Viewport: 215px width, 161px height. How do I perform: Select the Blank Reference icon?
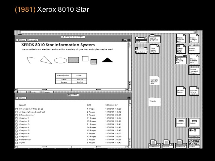click(194, 60)
